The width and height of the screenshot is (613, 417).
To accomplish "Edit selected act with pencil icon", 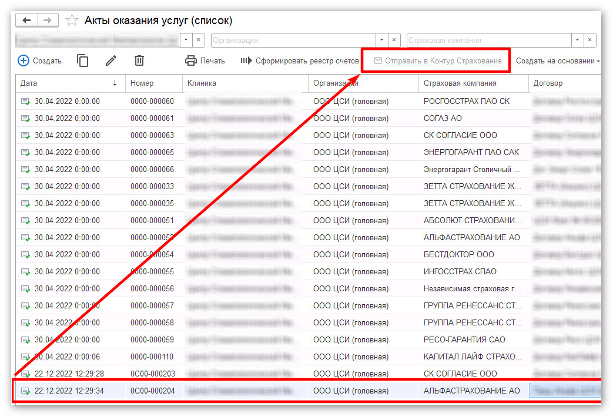I will click(111, 60).
